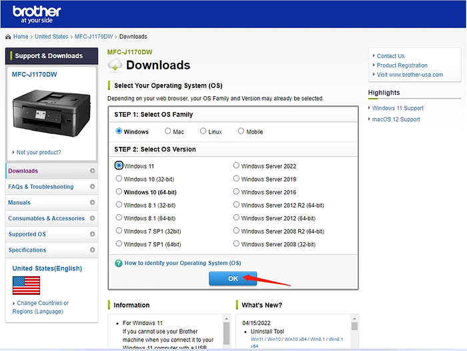The image size is (467, 351).
Task: Choose Windows 7 SP1 (32bit) radio button
Action: [119, 231]
